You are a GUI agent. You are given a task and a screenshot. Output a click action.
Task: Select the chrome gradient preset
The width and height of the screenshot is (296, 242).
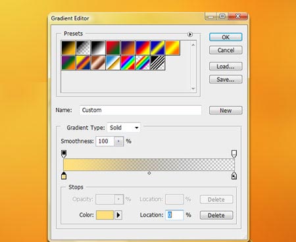point(113,62)
